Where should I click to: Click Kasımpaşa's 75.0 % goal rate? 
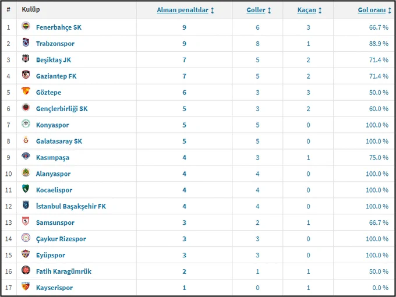[379, 158]
